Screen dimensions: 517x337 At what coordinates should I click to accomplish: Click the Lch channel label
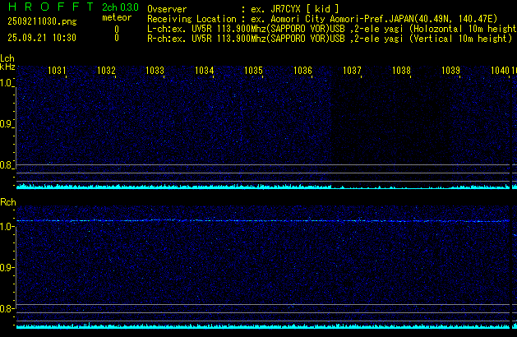coord(7,59)
